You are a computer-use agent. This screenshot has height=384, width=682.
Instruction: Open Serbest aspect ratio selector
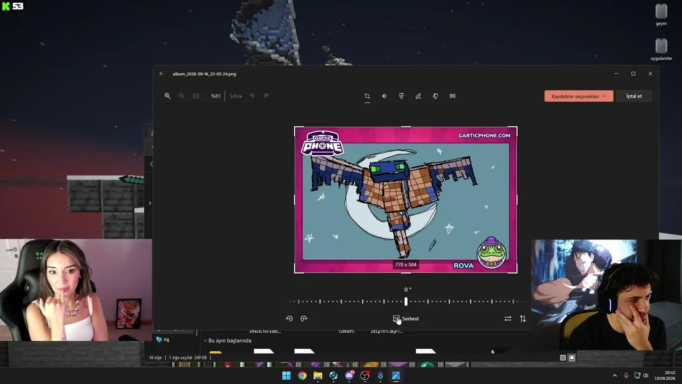[x=406, y=318]
